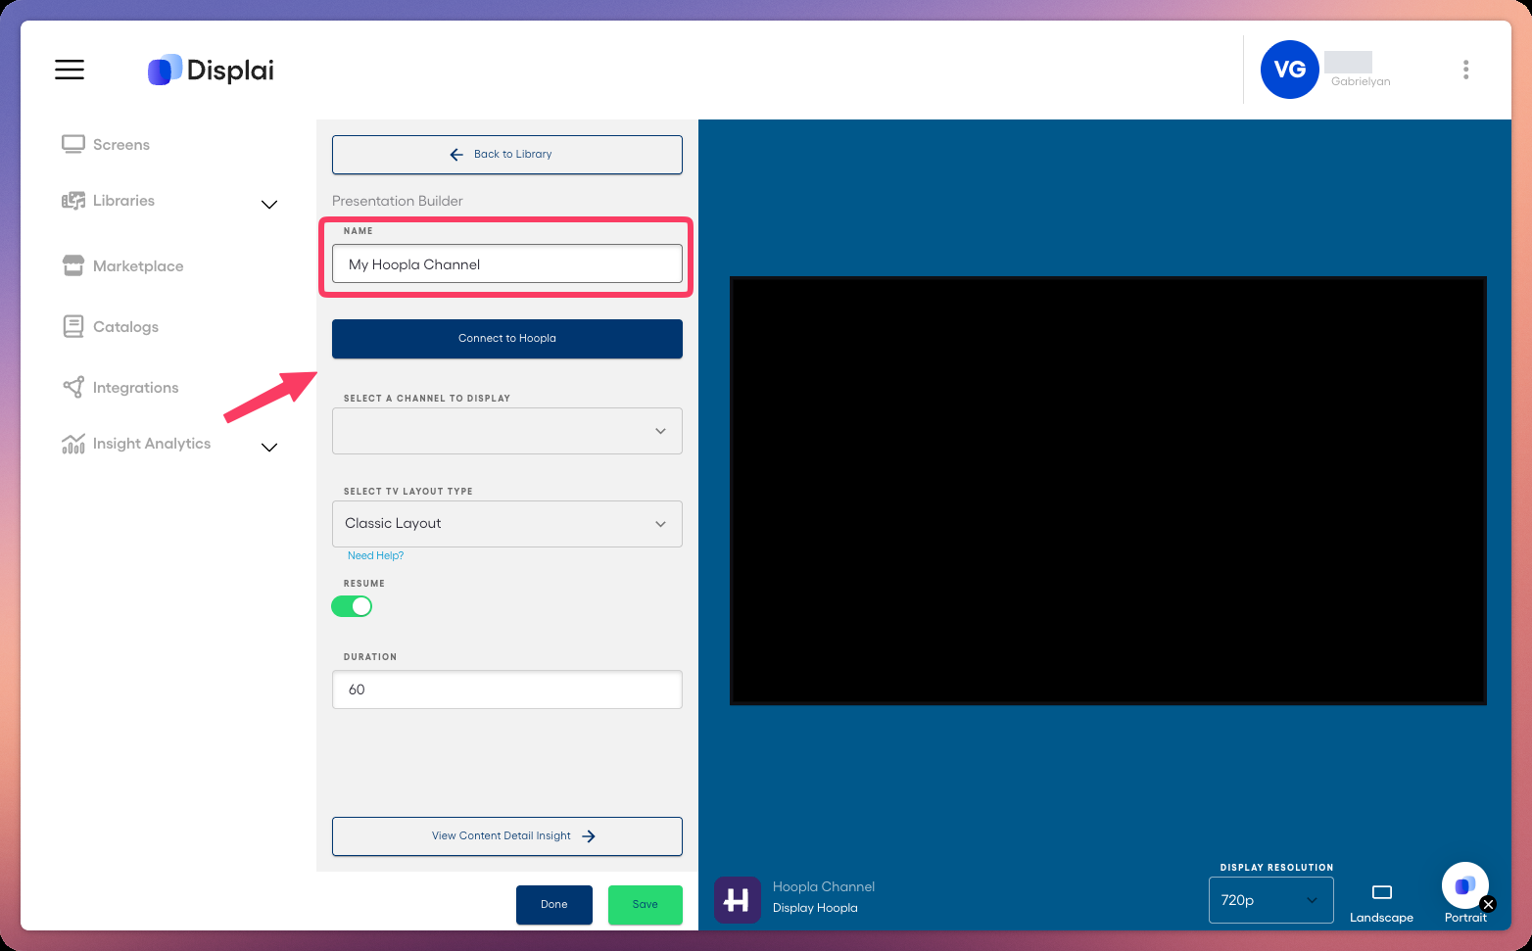The width and height of the screenshot is (1532, 951).
Task: Toggle the Resume switch off
Action: [352, 606]
